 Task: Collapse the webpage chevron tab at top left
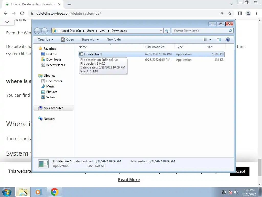(x=7, y=22)
